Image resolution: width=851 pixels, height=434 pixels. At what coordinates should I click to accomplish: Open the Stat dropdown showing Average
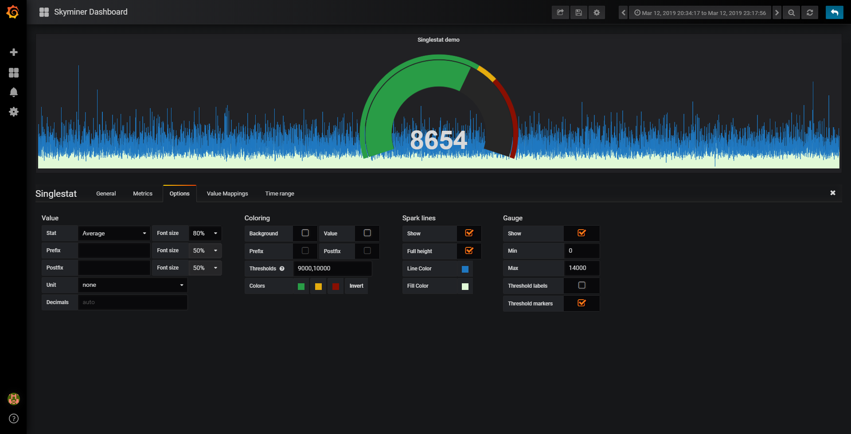click(x=114, y=233)
